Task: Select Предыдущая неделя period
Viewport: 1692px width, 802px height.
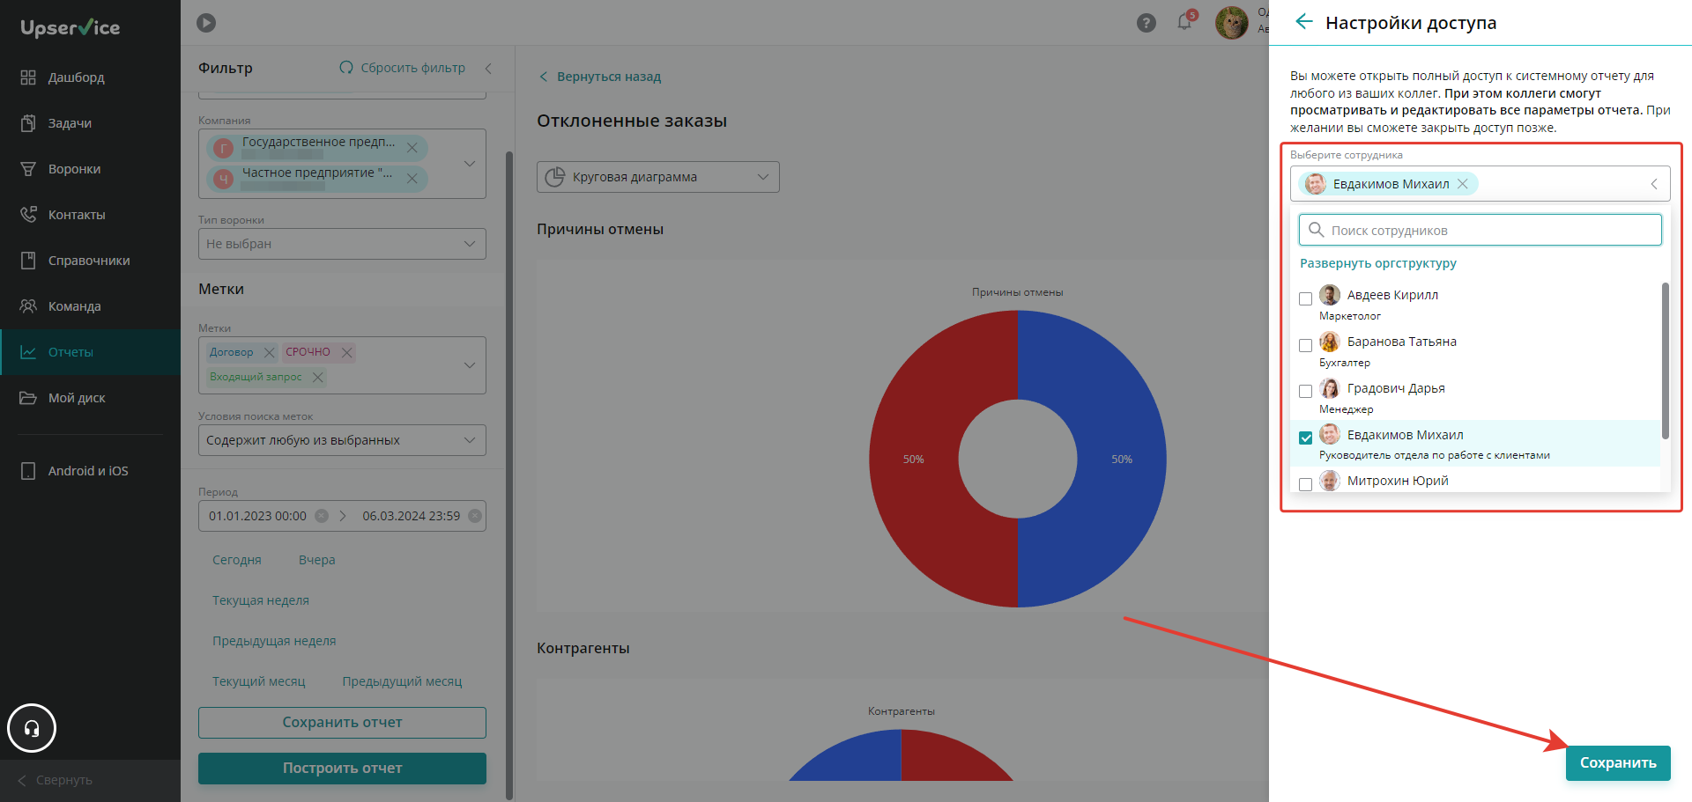Action: coord(274,641)
